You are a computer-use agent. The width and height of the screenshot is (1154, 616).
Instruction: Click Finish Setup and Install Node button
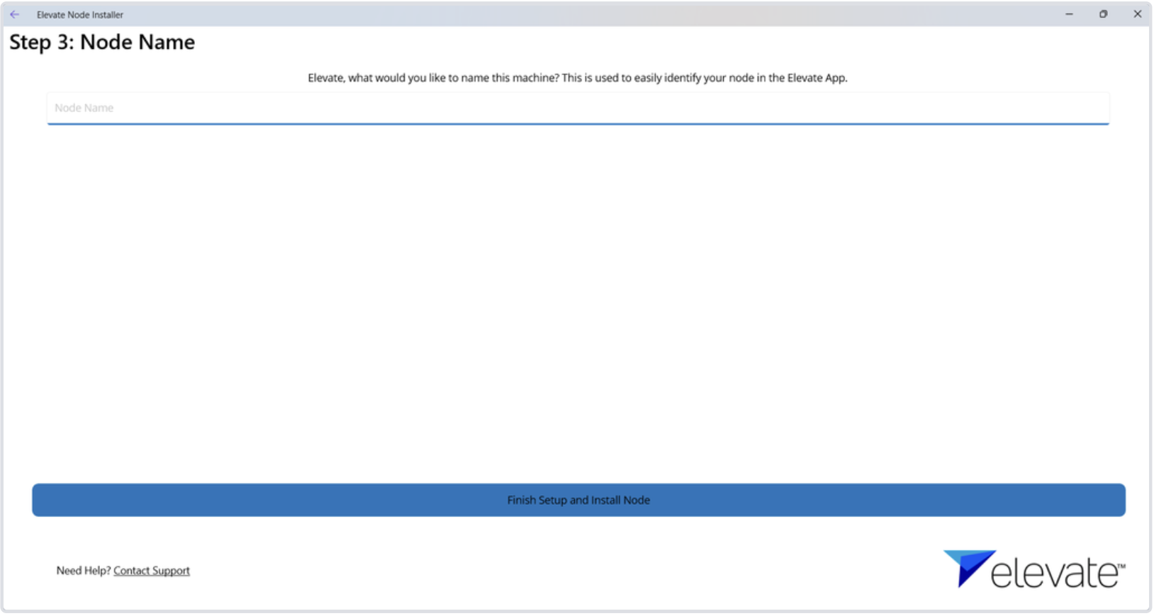pos(578,500)
